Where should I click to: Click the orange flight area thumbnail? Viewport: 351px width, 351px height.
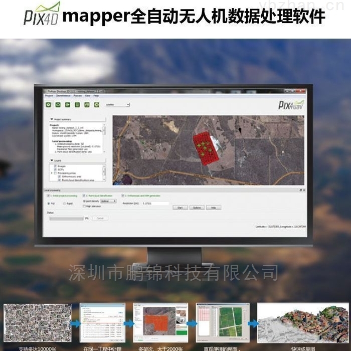[160, 322]
